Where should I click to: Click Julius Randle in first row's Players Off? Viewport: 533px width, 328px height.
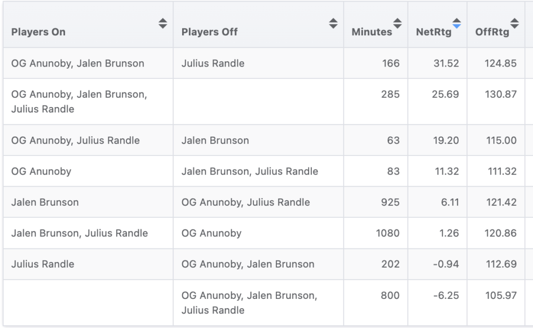coord(213,63)
